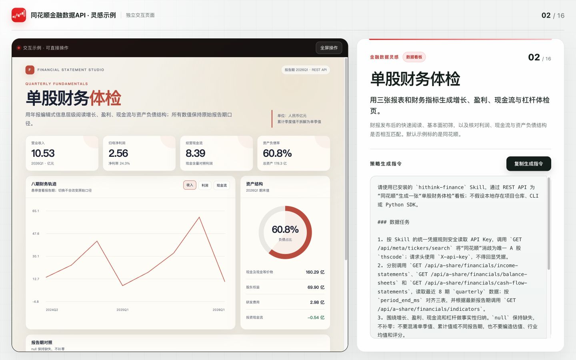Click the 报告期对照 section heading
This screenshot has height=360, width=576.
tap(42, 342)
